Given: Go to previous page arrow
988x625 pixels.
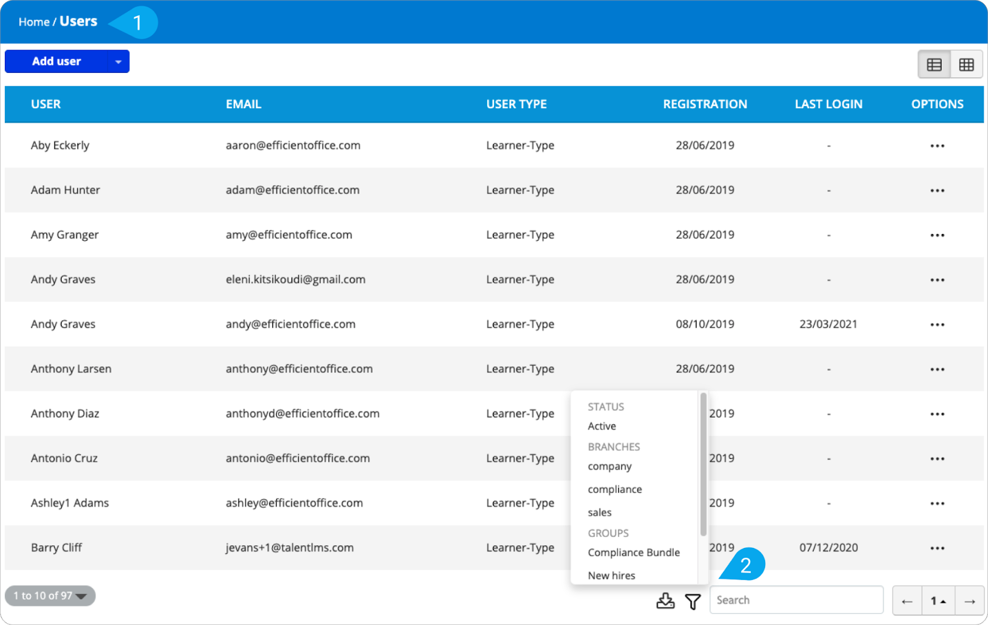Looking at the screenshot, I should point(907,601).
